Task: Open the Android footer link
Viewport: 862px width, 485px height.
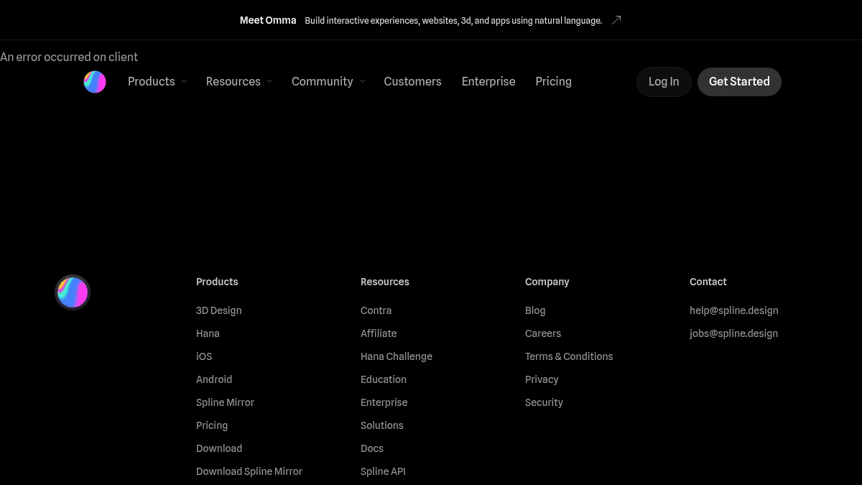Action: pyautogui.click(x=214, y=379)
